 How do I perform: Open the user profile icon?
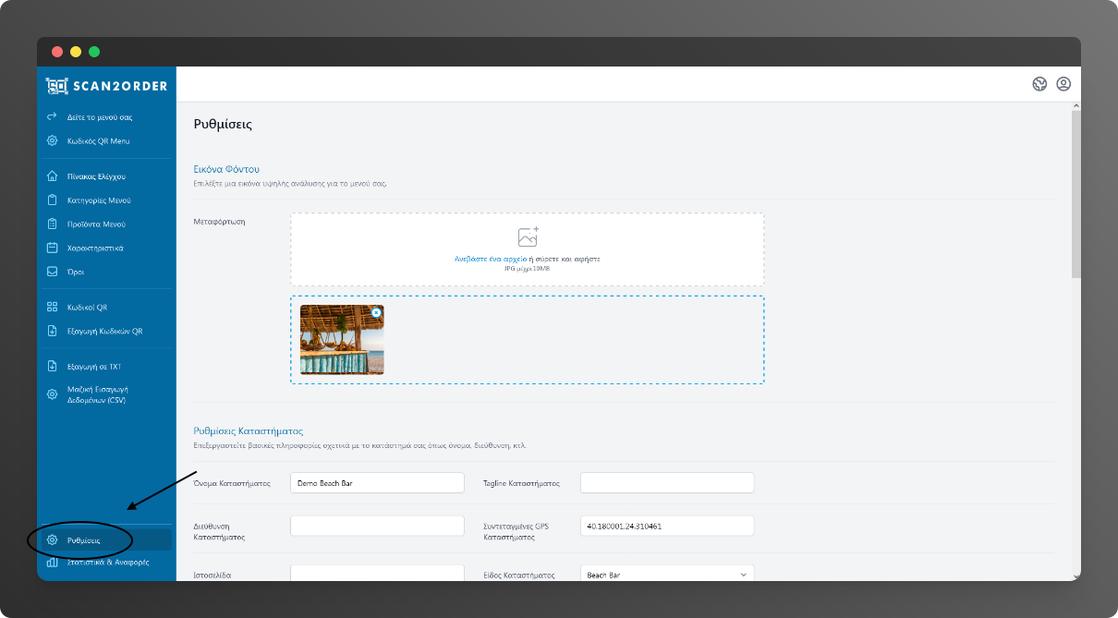point(1063,84)
